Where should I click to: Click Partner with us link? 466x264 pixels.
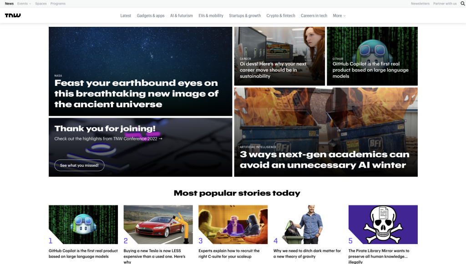point(445,4)
